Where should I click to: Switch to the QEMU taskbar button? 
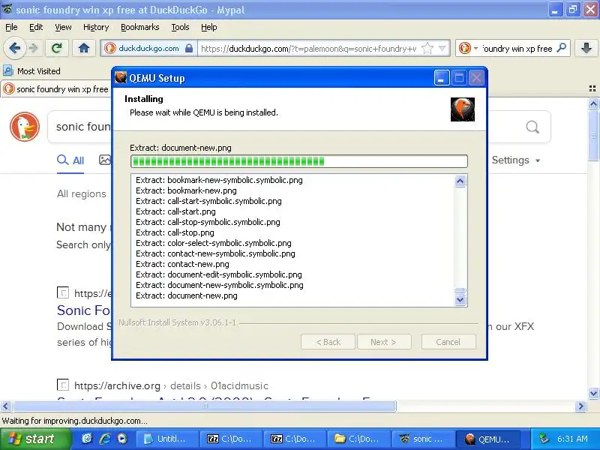[488, 439]
